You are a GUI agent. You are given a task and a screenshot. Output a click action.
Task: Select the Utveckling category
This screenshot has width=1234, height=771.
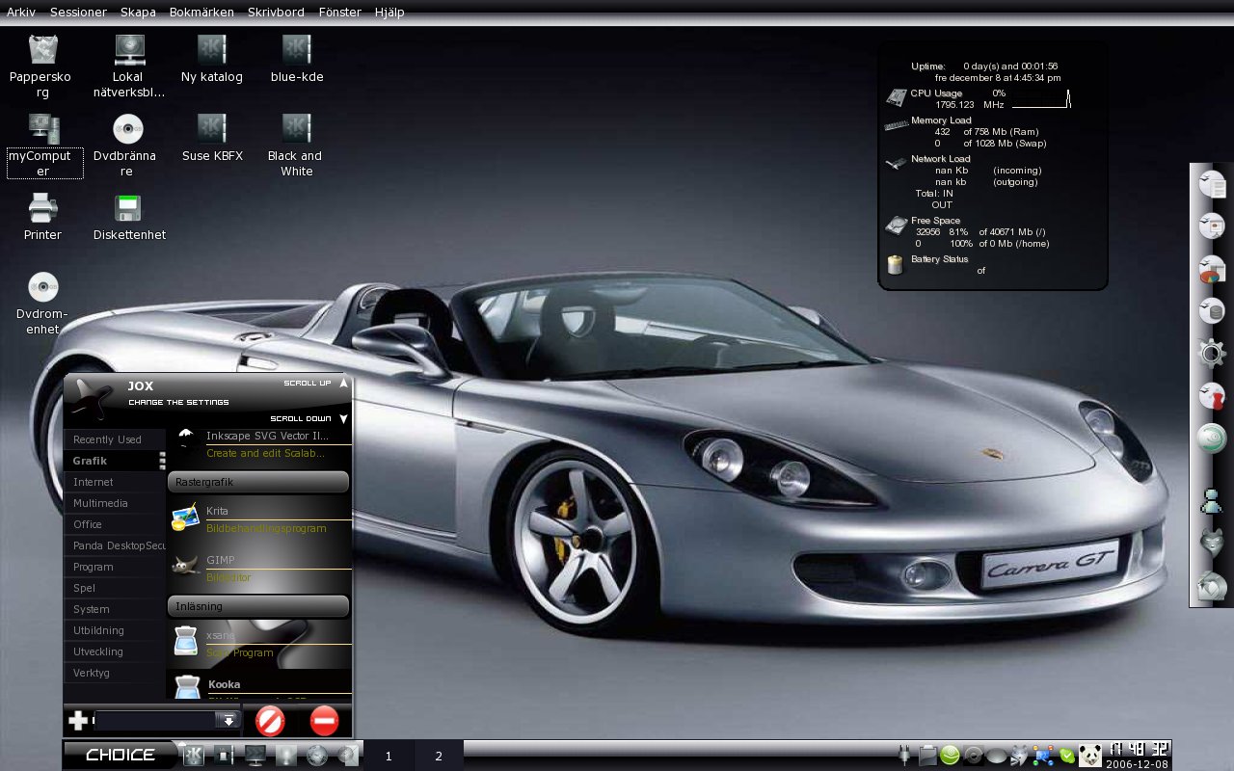click(x=114, y=651)
